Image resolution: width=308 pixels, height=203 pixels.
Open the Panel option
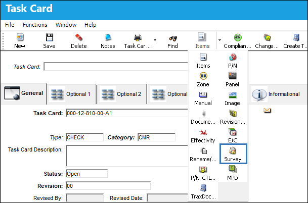click(x=232, y=80)
